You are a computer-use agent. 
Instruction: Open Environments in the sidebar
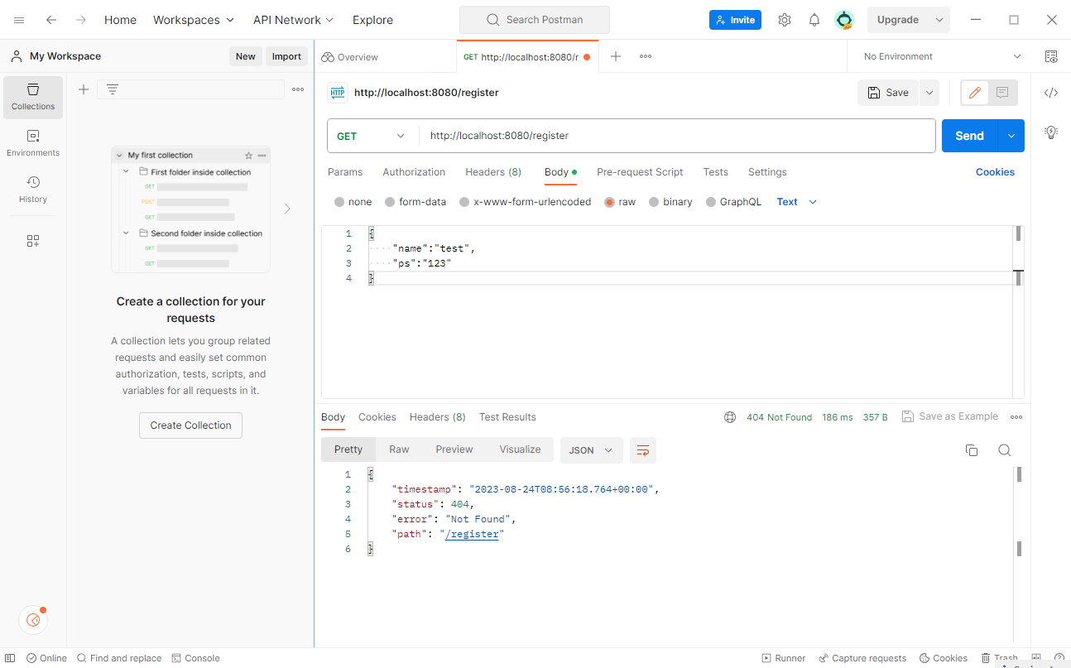pos(33,143)
